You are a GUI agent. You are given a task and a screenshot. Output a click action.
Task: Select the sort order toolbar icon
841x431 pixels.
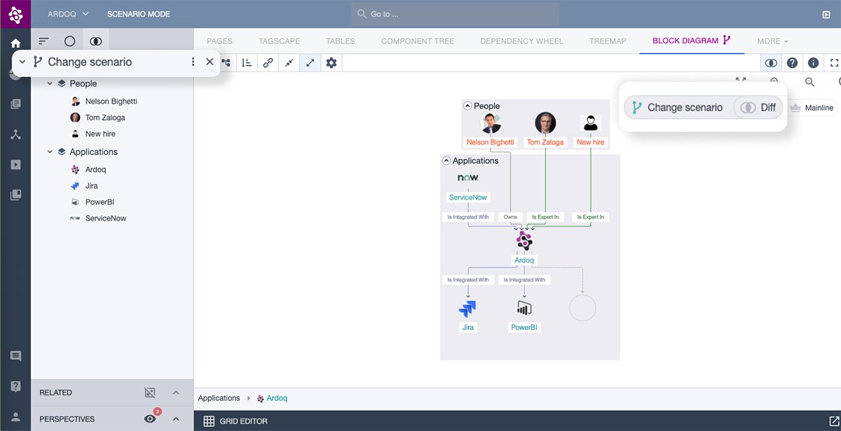tap(247, 62)
